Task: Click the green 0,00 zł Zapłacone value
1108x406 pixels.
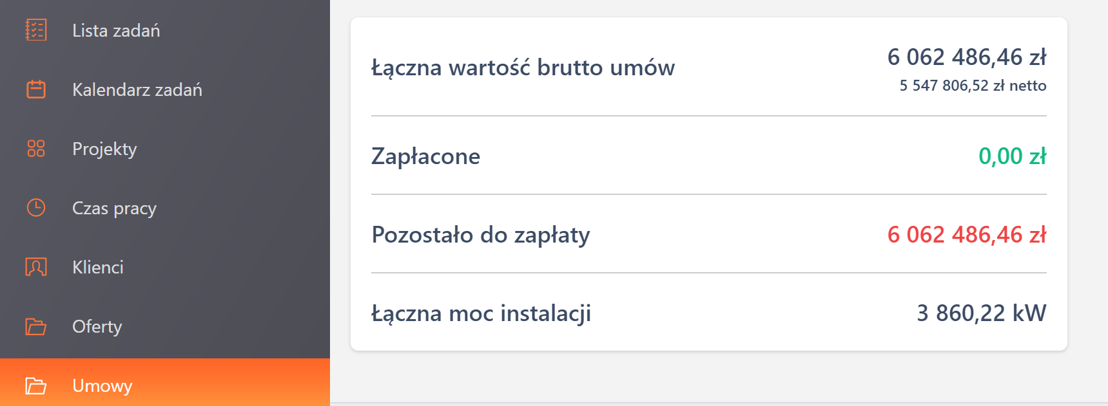Action: [x=1013, y=156]
